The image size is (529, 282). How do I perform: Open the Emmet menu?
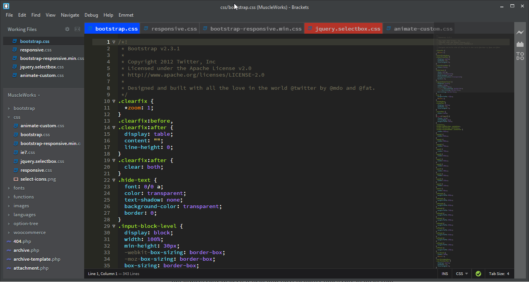(126, 15)
